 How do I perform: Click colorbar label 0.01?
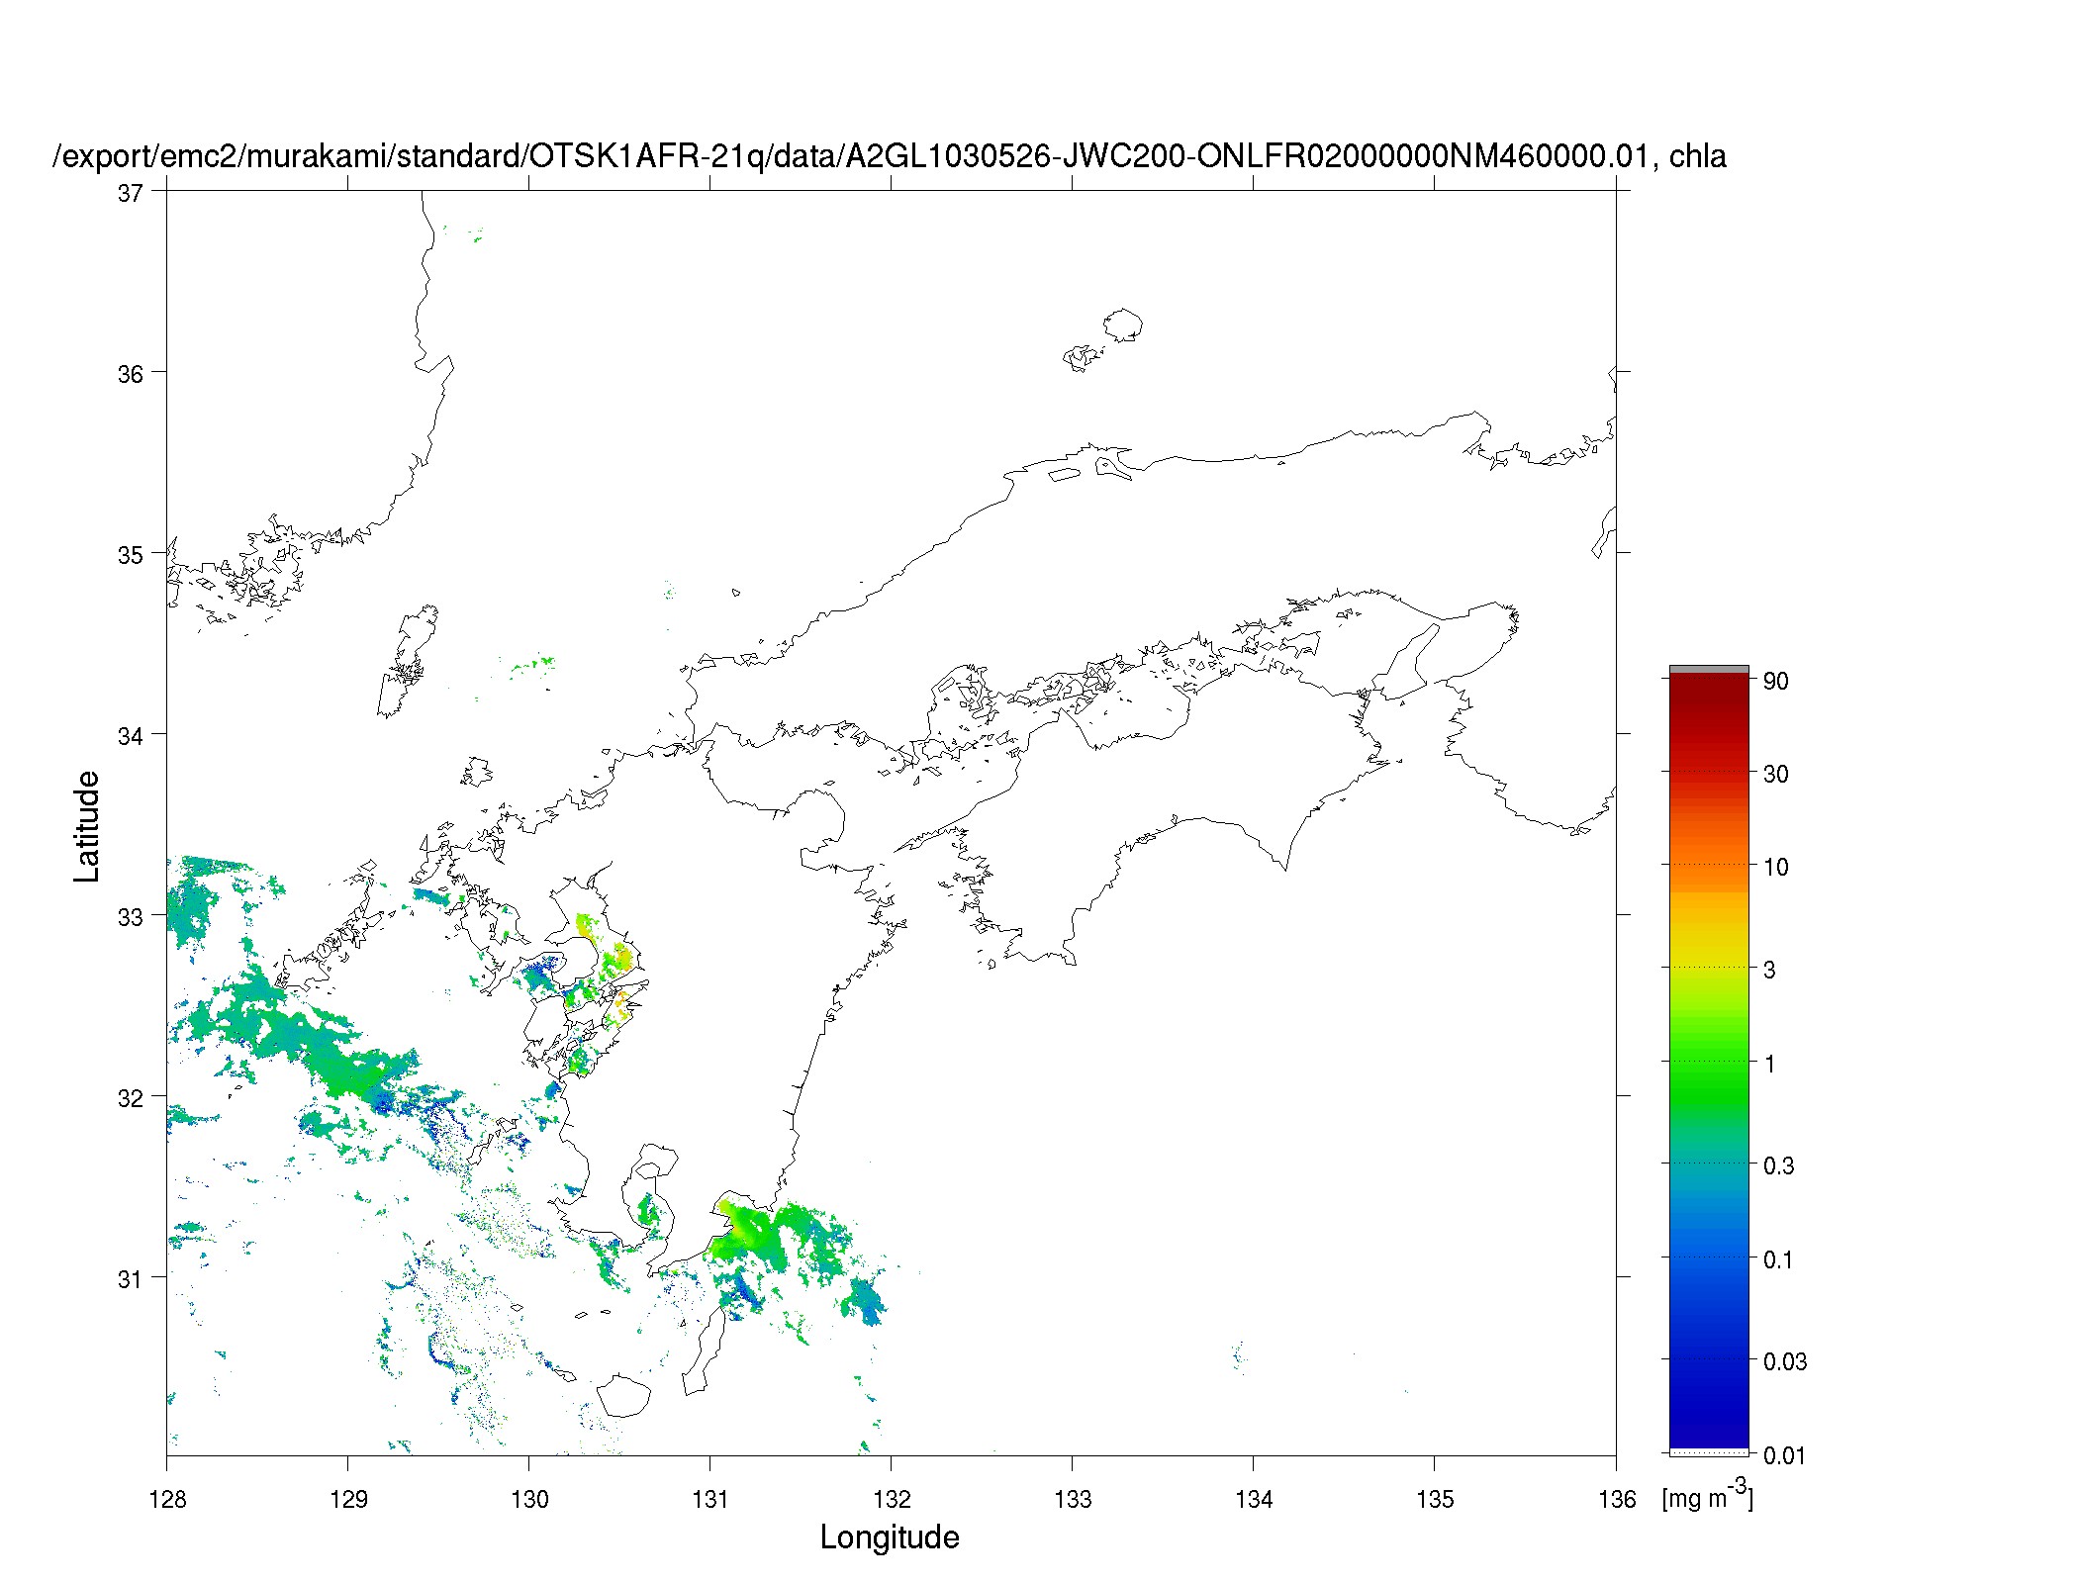[1785, 1455]
